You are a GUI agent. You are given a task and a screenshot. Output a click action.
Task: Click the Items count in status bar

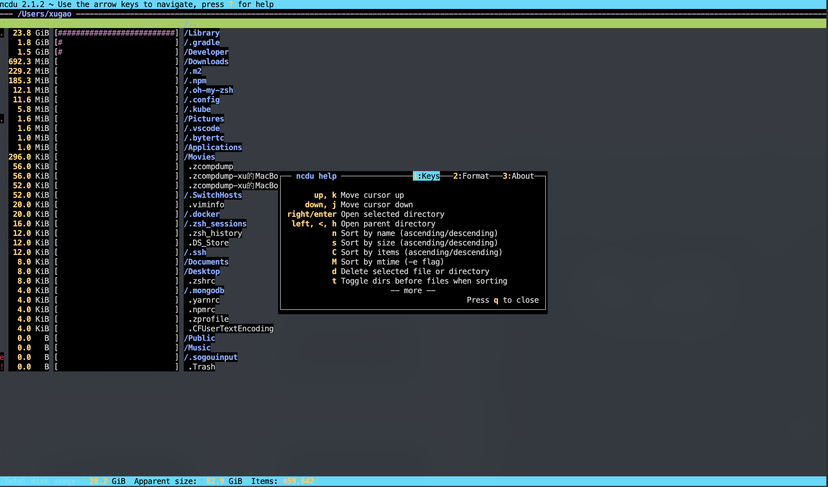pos(283,481)
